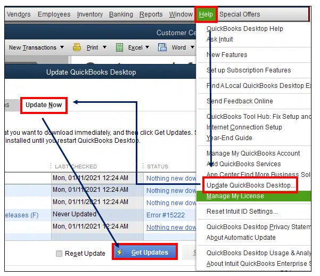The image size is (320, 276).
Task: Click the lightning bolt on Get Updates
Action: [x=120, y=253]
